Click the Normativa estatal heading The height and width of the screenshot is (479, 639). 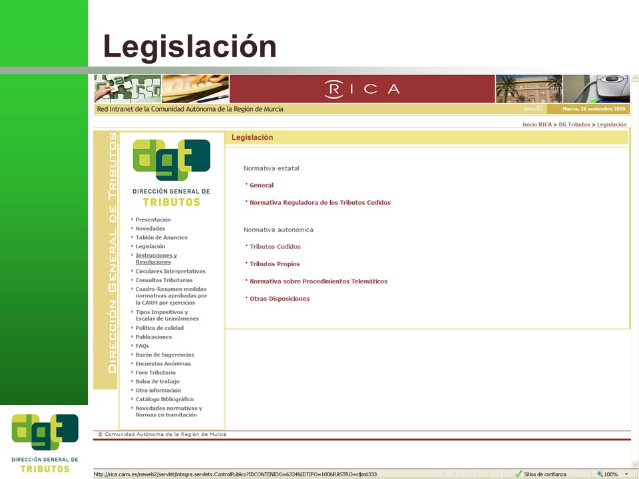click(x=272, y=168)
